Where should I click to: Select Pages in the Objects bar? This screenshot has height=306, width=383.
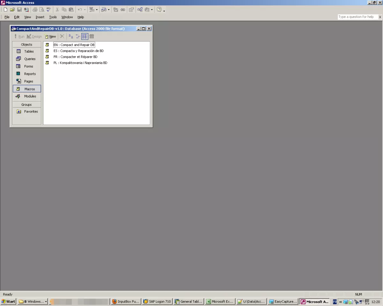click(27, 81)
